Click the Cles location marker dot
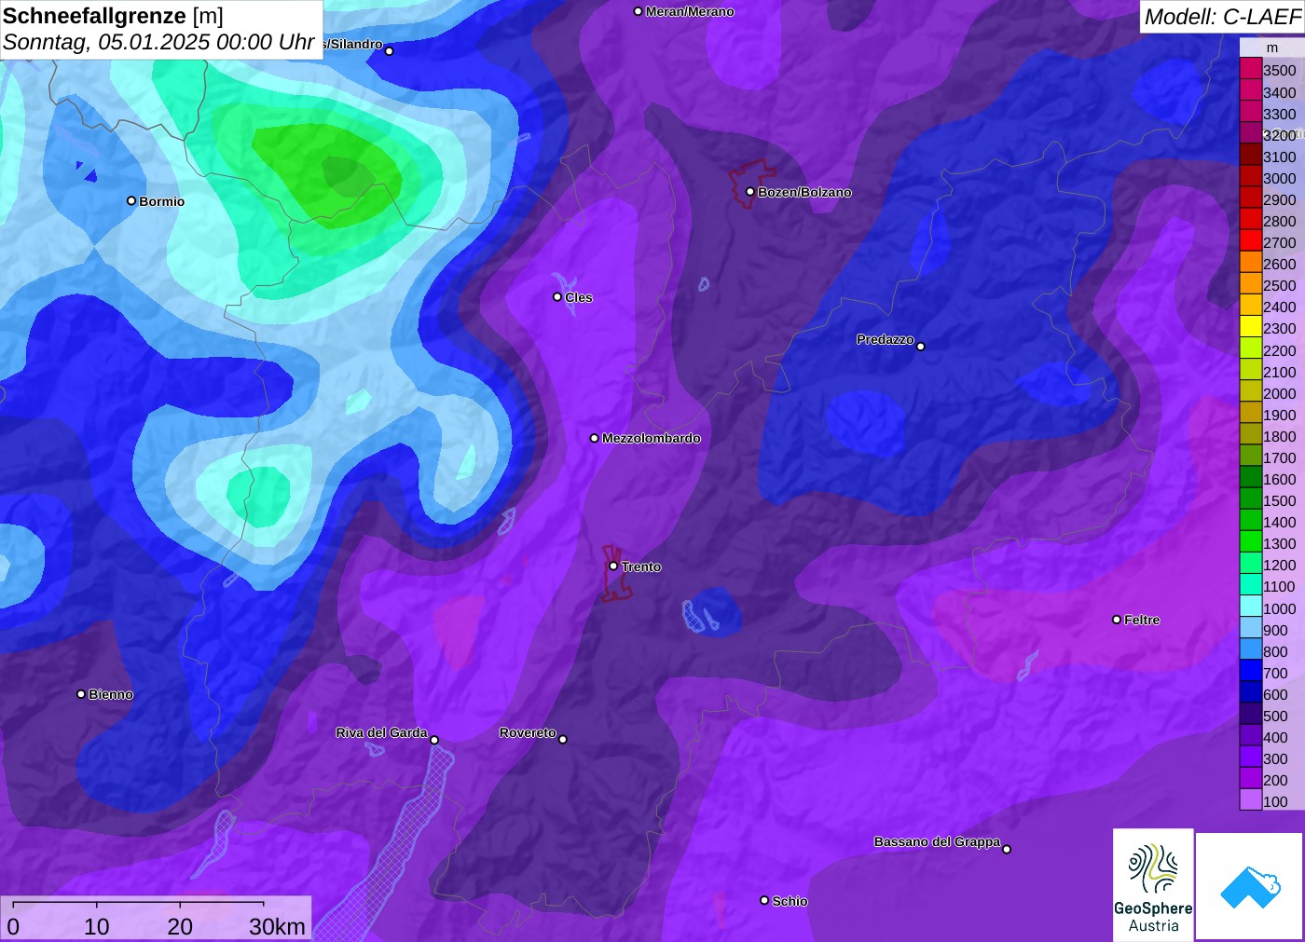1305x942 pixels. coord(557,297)
